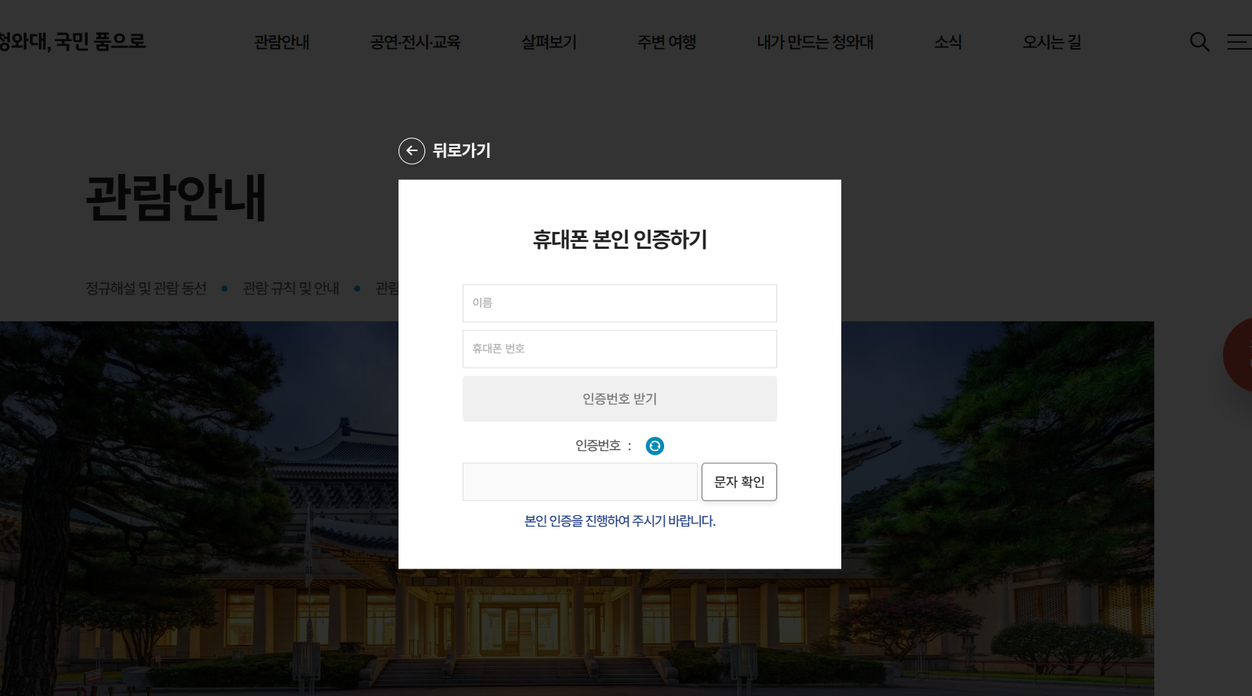Click the 휴대폰 본인 인증하기 heading

pyautogui.click(x=620, y=240)
